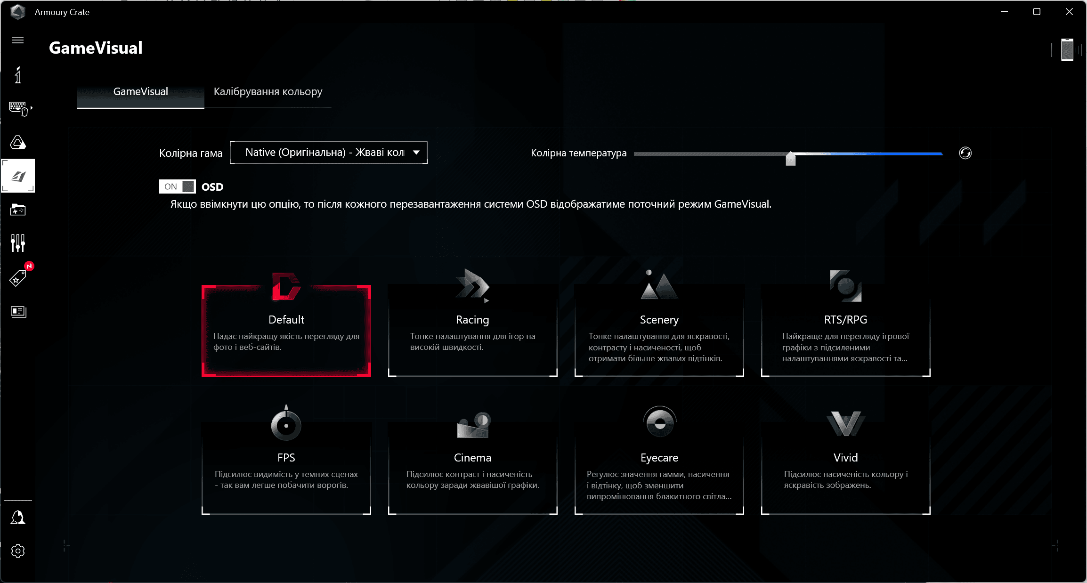
Task: Select the Racing mode title
Action: (x=472, y=320)
